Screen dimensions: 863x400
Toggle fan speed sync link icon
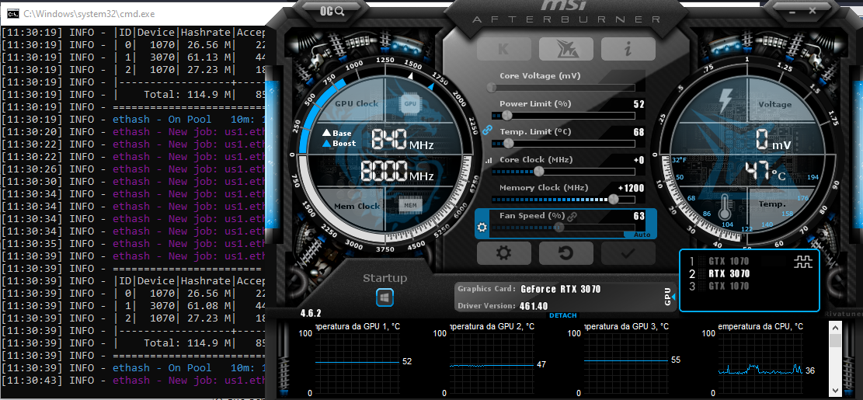click(x=571, y=216)
